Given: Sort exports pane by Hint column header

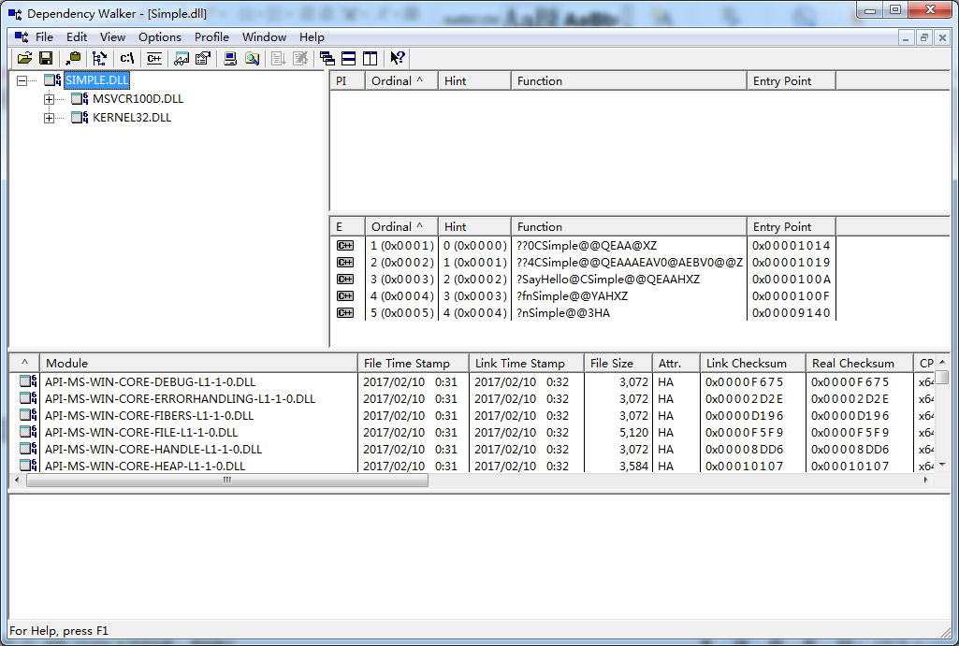Looking at the screenshot, I should pyautogui.click(x=474, y=227).
